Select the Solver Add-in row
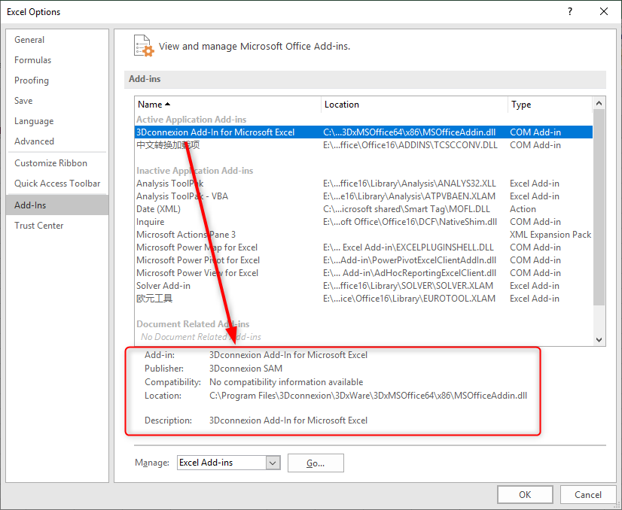 pos(364,286)
